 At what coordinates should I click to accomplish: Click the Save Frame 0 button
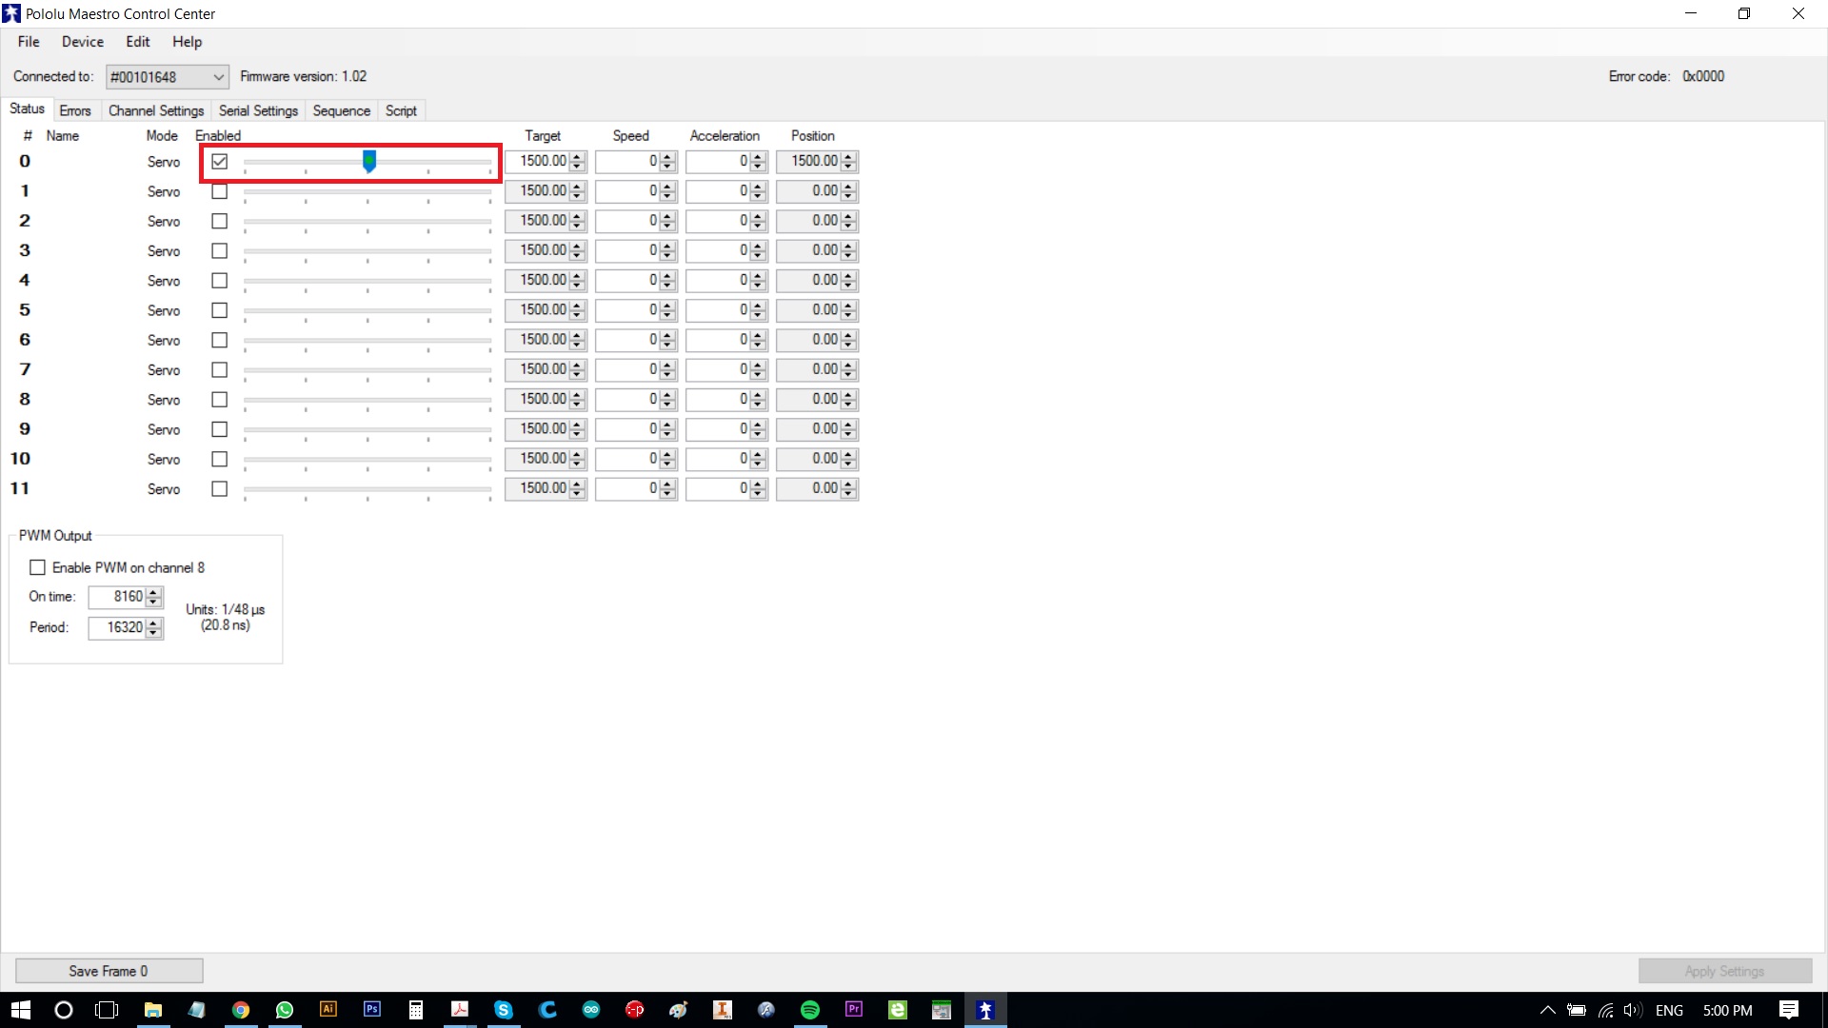[x=109, y=971]
